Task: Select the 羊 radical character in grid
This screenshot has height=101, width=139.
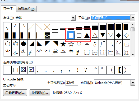Action: [55, 52]
